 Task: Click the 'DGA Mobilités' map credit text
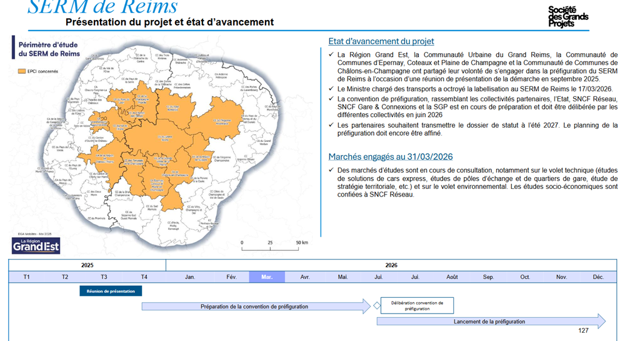pos(34,234)
